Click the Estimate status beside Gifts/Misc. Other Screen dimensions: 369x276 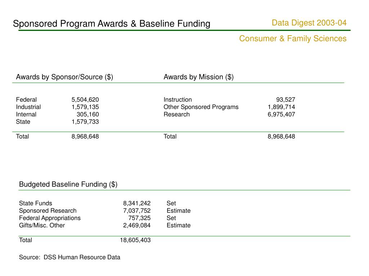point(179,225)
